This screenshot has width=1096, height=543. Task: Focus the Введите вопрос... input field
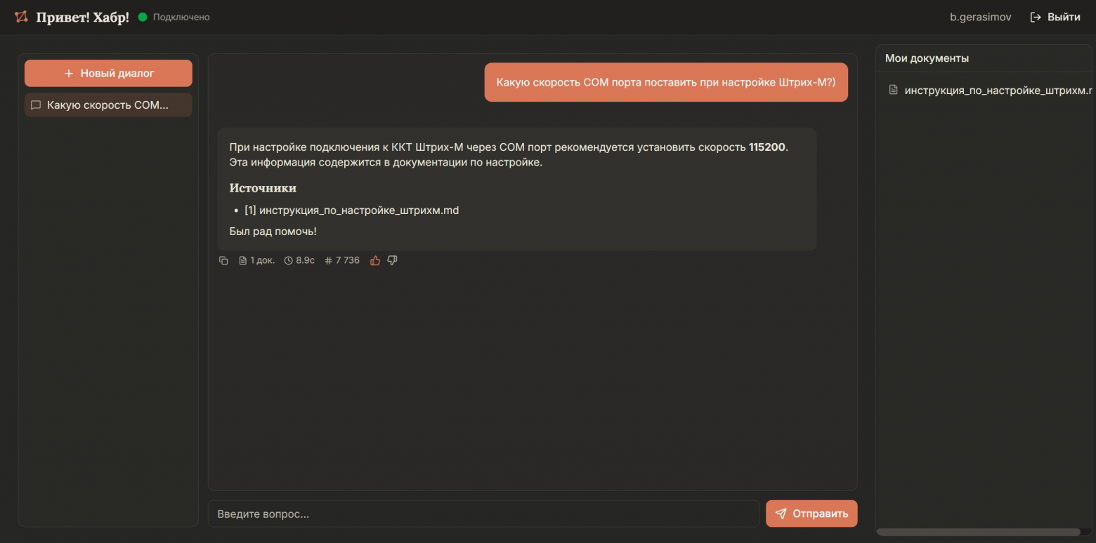484,514
